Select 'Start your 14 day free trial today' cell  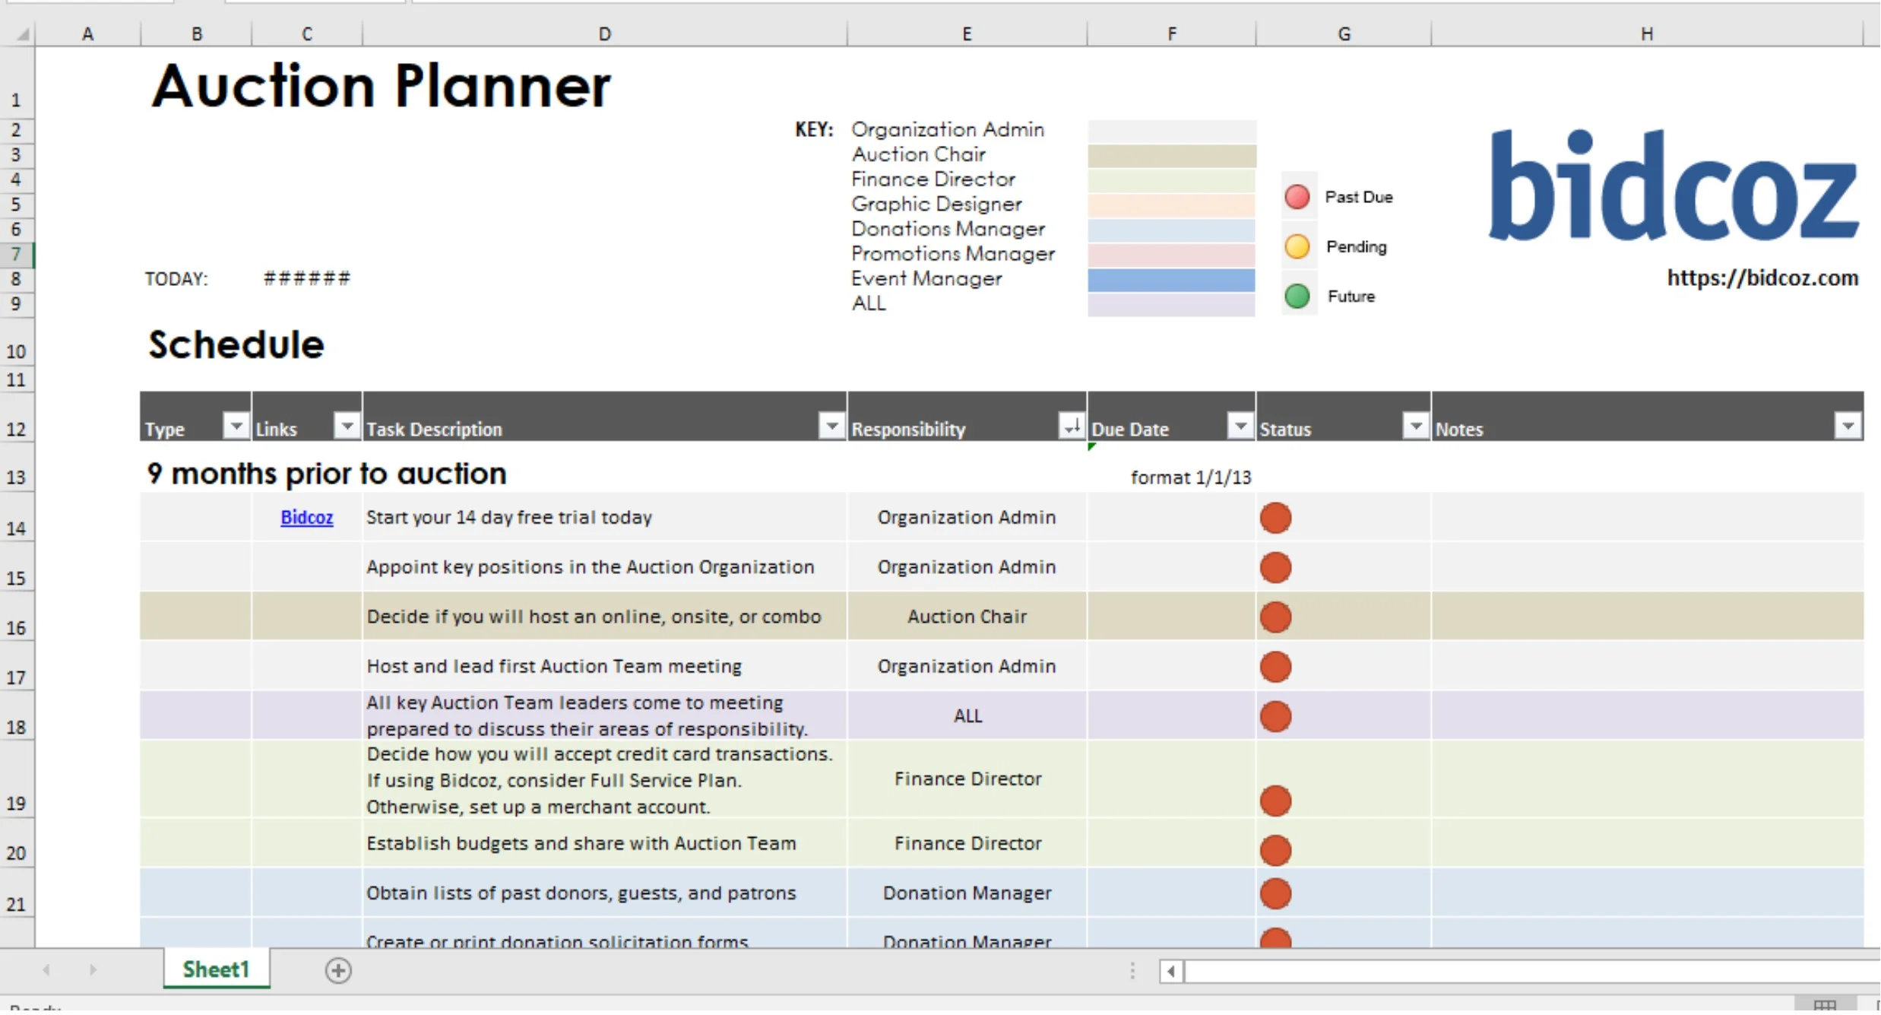[x=604, y=519]
